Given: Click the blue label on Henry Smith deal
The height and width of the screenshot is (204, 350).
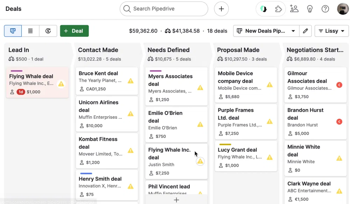Looking at the screenshot, I should [86, 174].
